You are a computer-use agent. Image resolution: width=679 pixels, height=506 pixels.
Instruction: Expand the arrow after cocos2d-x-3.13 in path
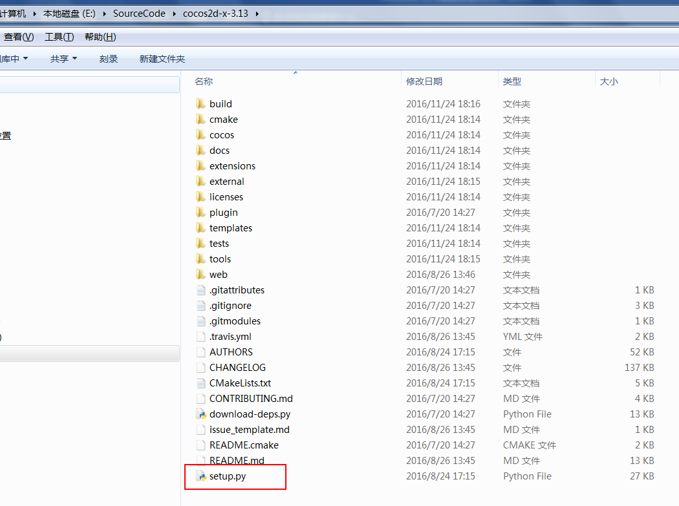[x=257, y=14]
